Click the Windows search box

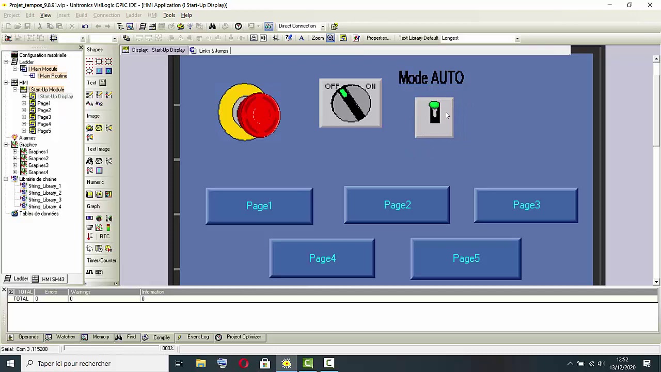click(x=96, y=363)
